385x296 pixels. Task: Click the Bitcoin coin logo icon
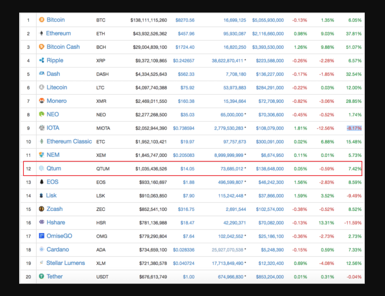[x=42, y=20]
